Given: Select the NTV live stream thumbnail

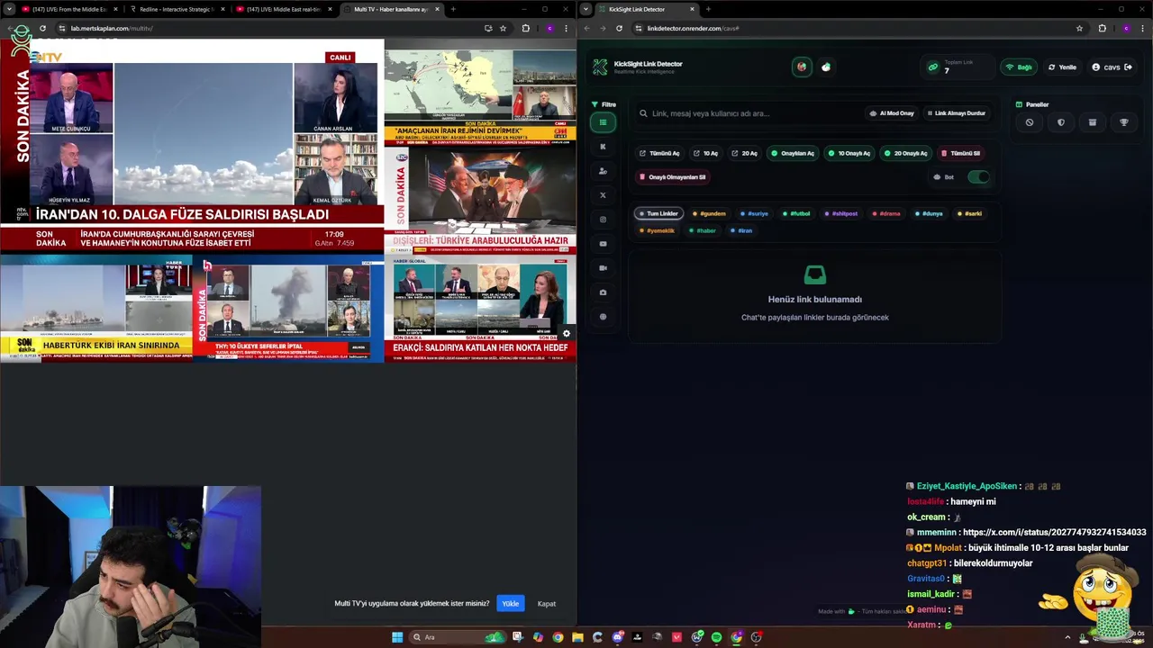Looking at the screenshot, I should click(x=192, y=146).
